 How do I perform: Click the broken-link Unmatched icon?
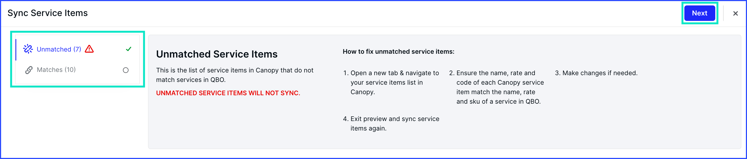click(x=28, y=49)
